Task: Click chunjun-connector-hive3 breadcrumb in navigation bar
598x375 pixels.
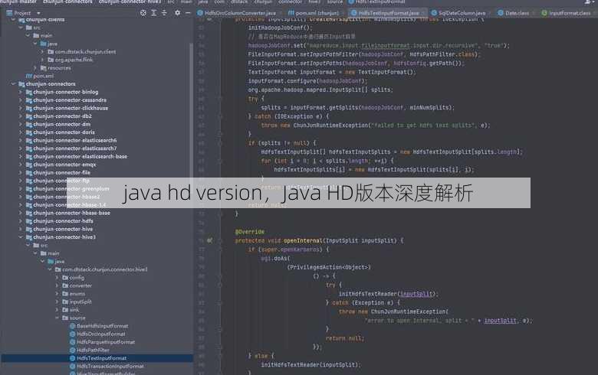Action: (130, 2)
